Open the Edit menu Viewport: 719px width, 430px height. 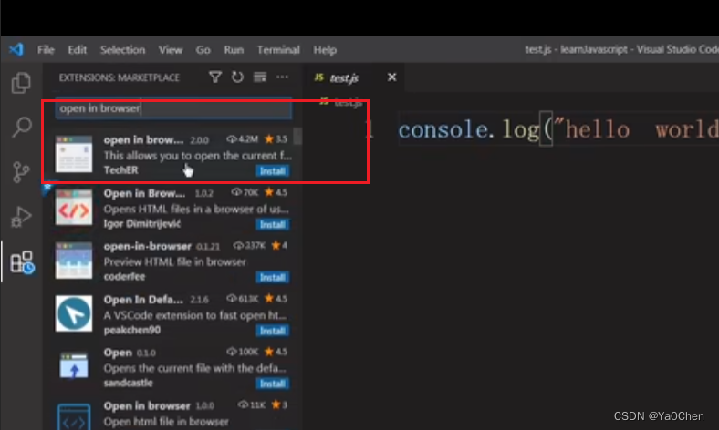[x=77, y=50]
